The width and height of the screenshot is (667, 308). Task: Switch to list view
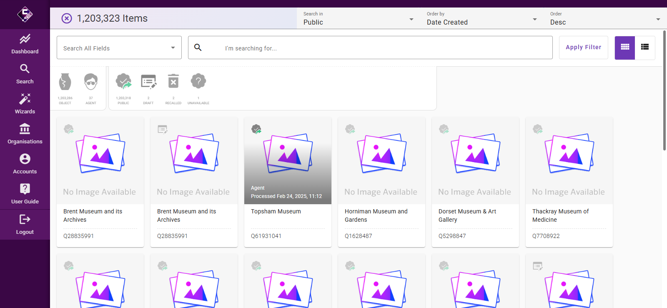point(645,48)
